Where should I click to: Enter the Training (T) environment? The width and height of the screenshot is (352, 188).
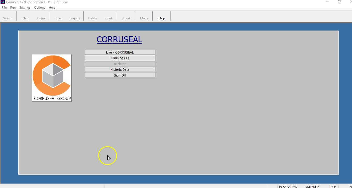pyautogui.click(x=120, y=58)
